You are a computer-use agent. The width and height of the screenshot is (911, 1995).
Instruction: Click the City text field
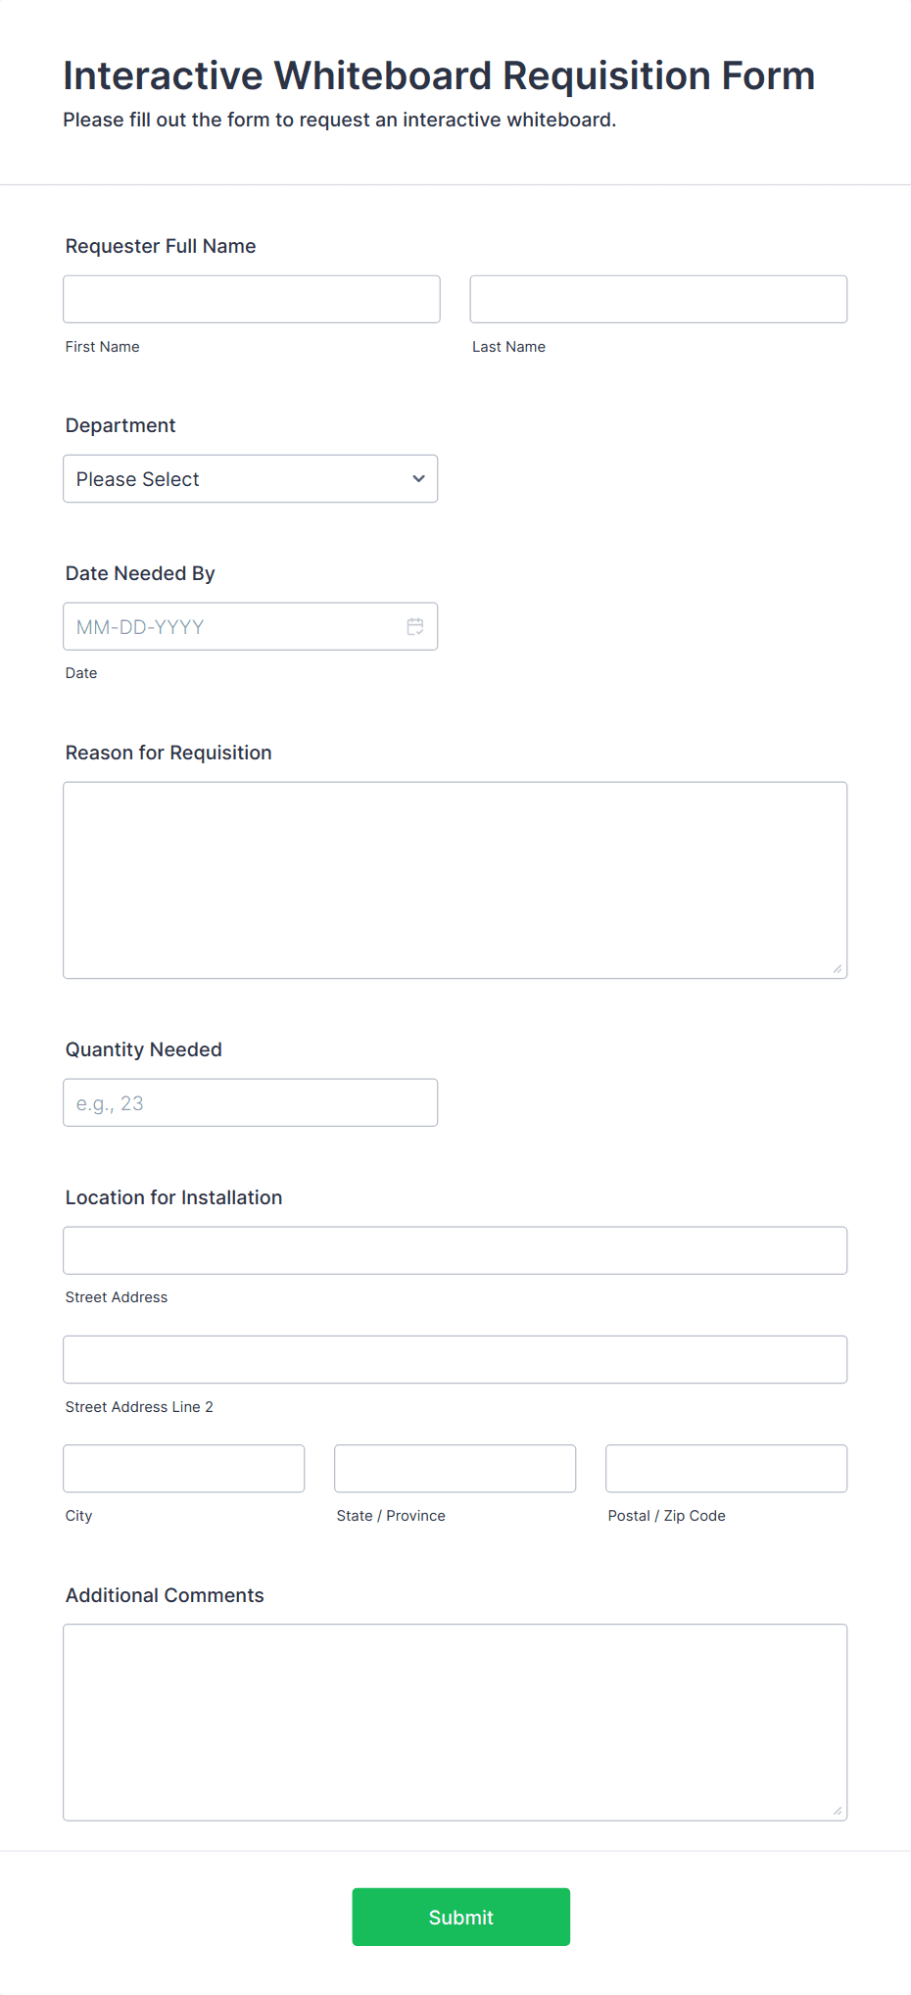(x=184, y=1468)
